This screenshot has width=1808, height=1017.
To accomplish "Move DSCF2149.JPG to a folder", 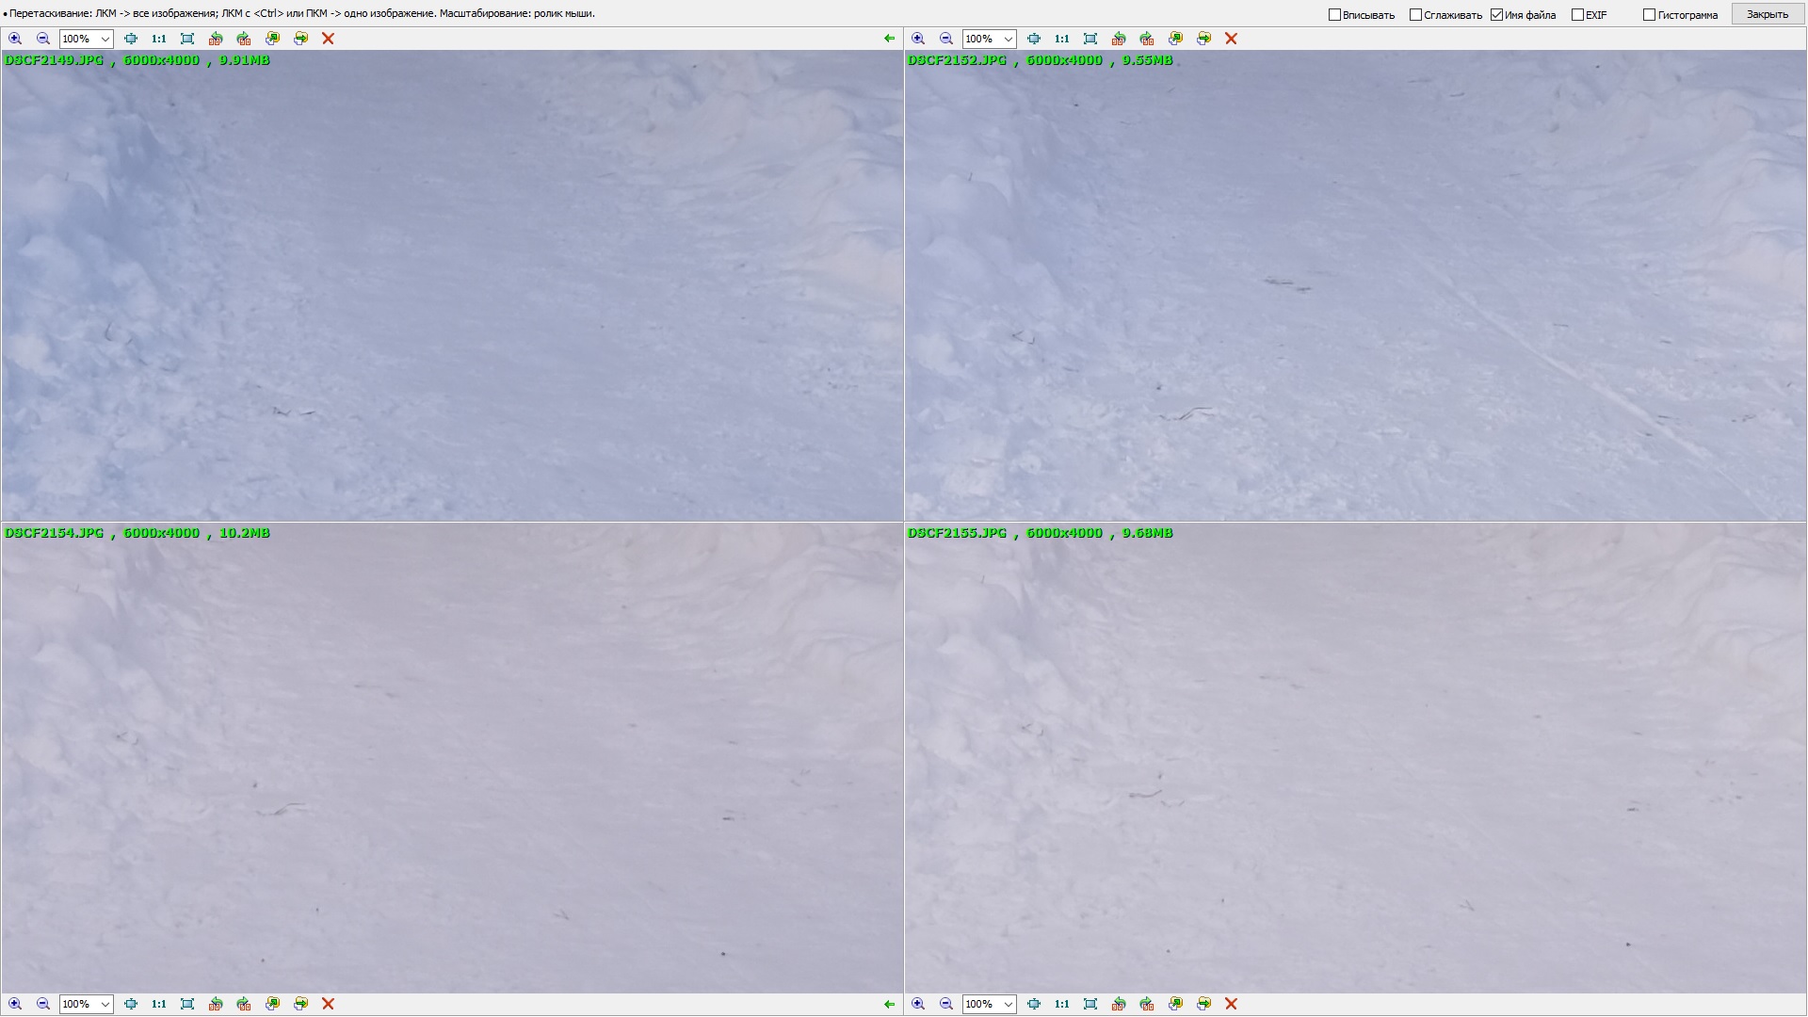I will [300, 39].
